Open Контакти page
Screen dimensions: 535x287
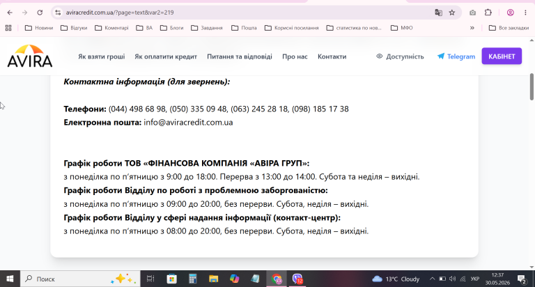click(x=332, y=56)
